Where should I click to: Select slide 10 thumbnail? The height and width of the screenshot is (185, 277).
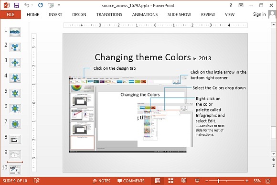tap(15, 170)
